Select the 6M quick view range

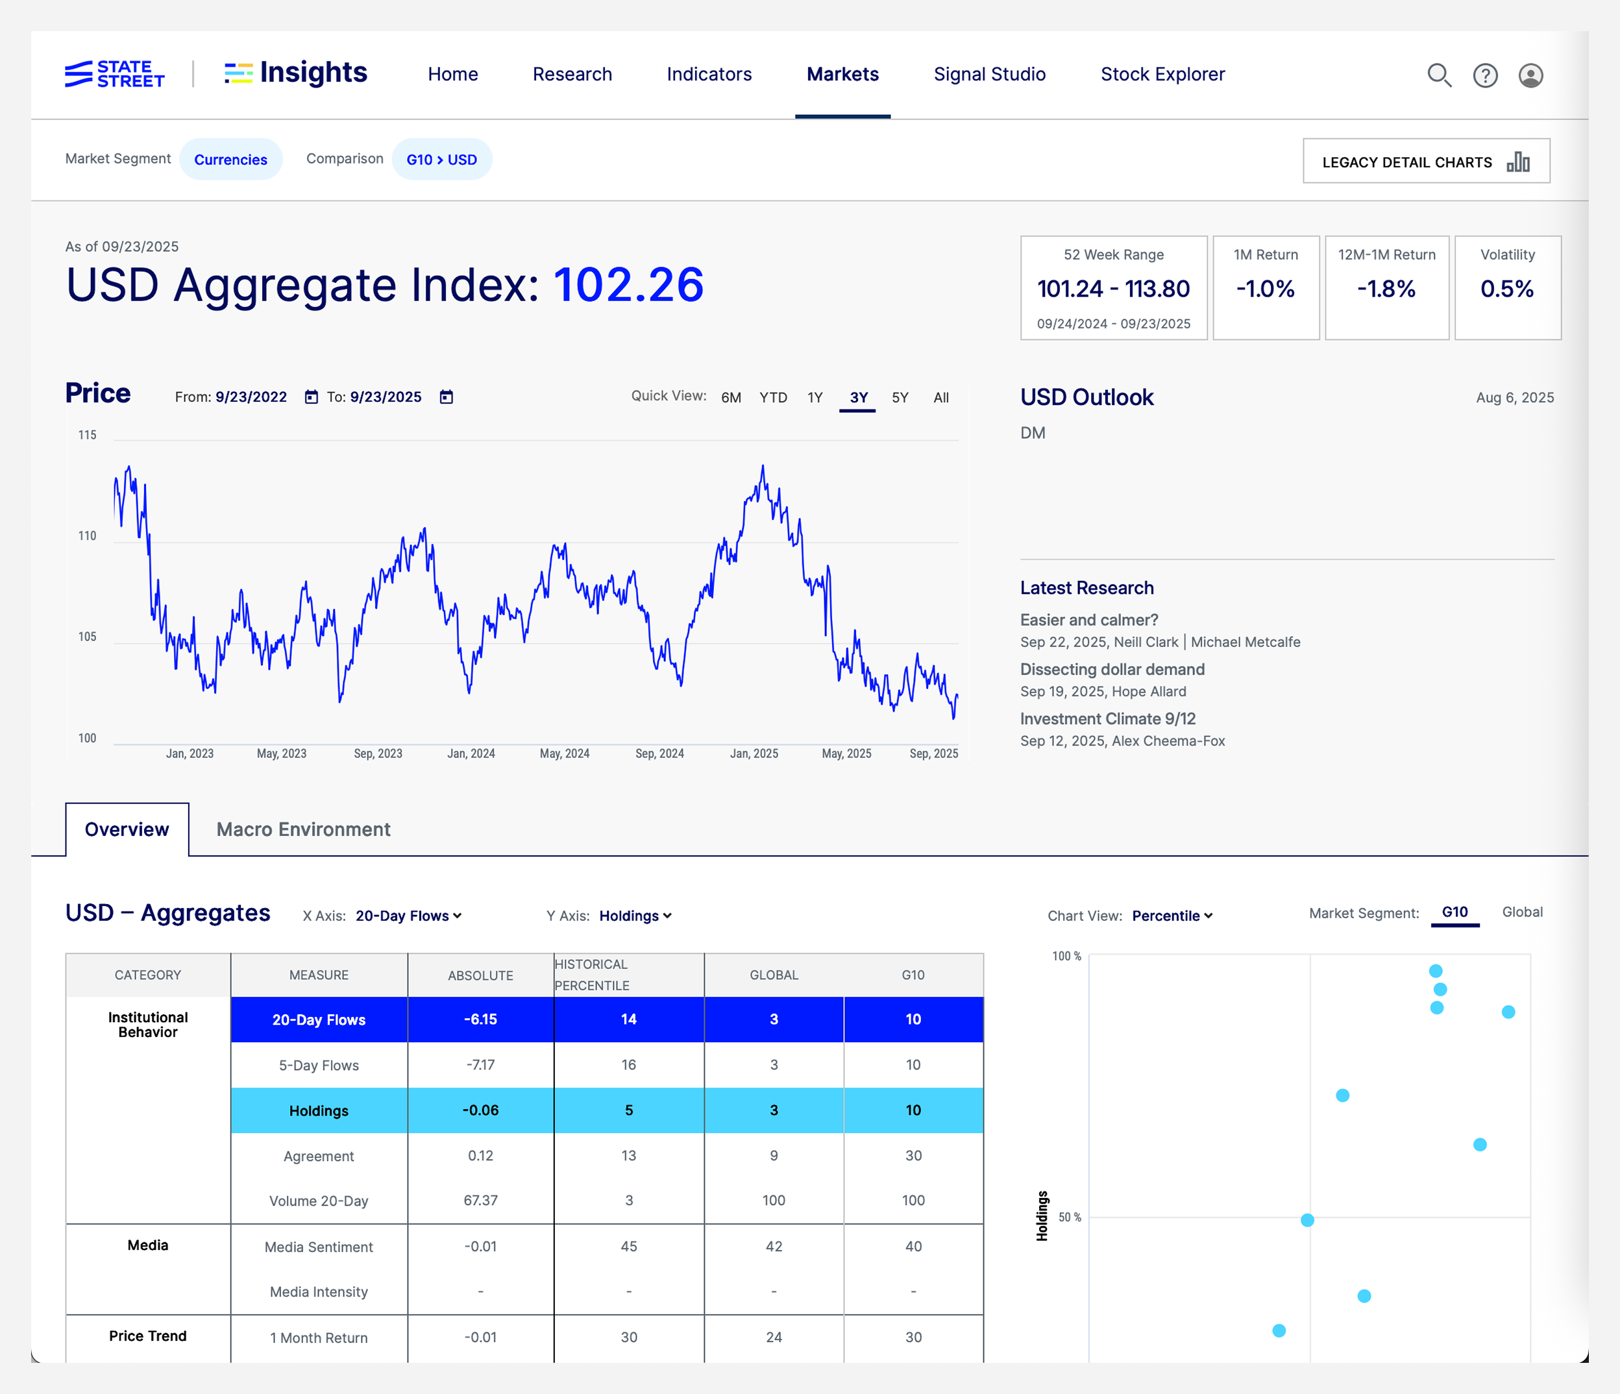coord(730,397)
